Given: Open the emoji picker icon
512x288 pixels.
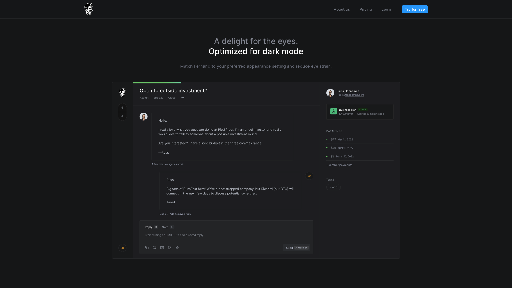Looking at the screenshot, I should (x=154, y=248).
